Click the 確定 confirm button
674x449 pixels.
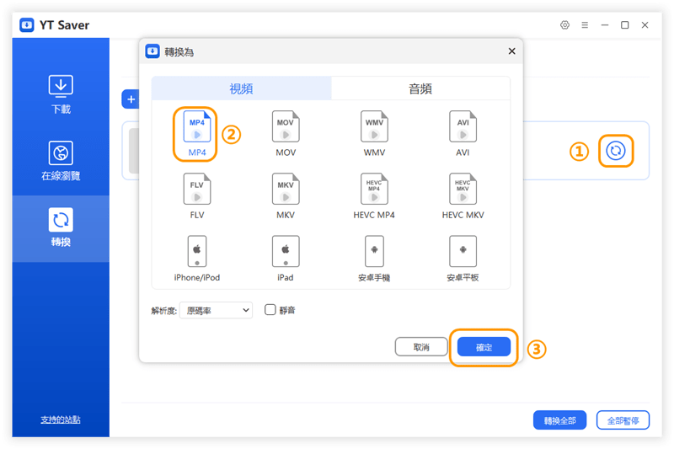[x=484, y=347]
